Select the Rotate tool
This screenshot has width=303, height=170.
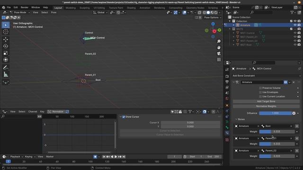[x=6, y=46]
